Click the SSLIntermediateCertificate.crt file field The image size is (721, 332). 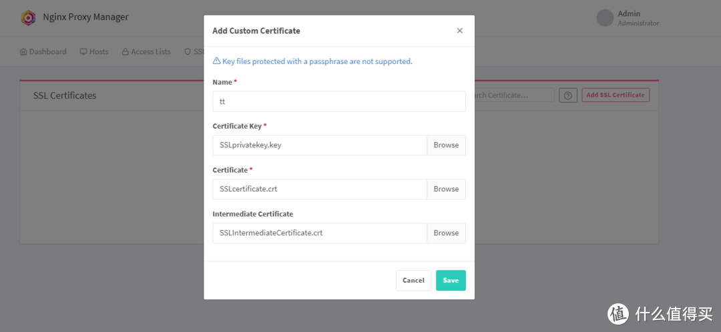[x=320, y=233]
